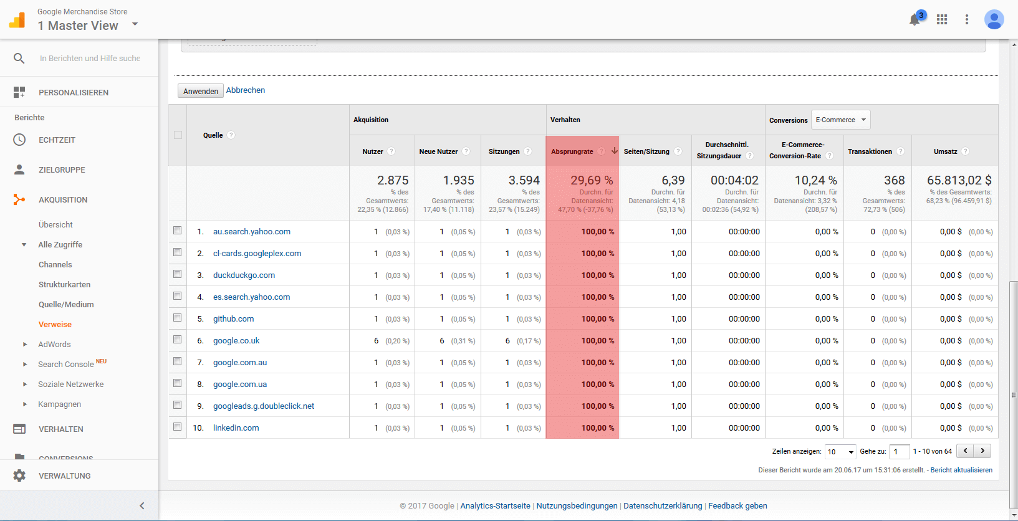Open the user account avatar

pos(994,19)
